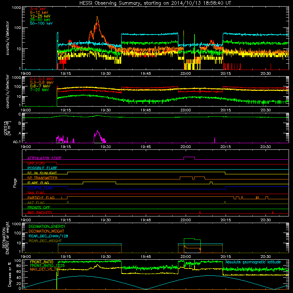Select the SC_IN_SUNLIGHT flag label
The height and width of the screenshot is (293, 293).
point(42,173)
